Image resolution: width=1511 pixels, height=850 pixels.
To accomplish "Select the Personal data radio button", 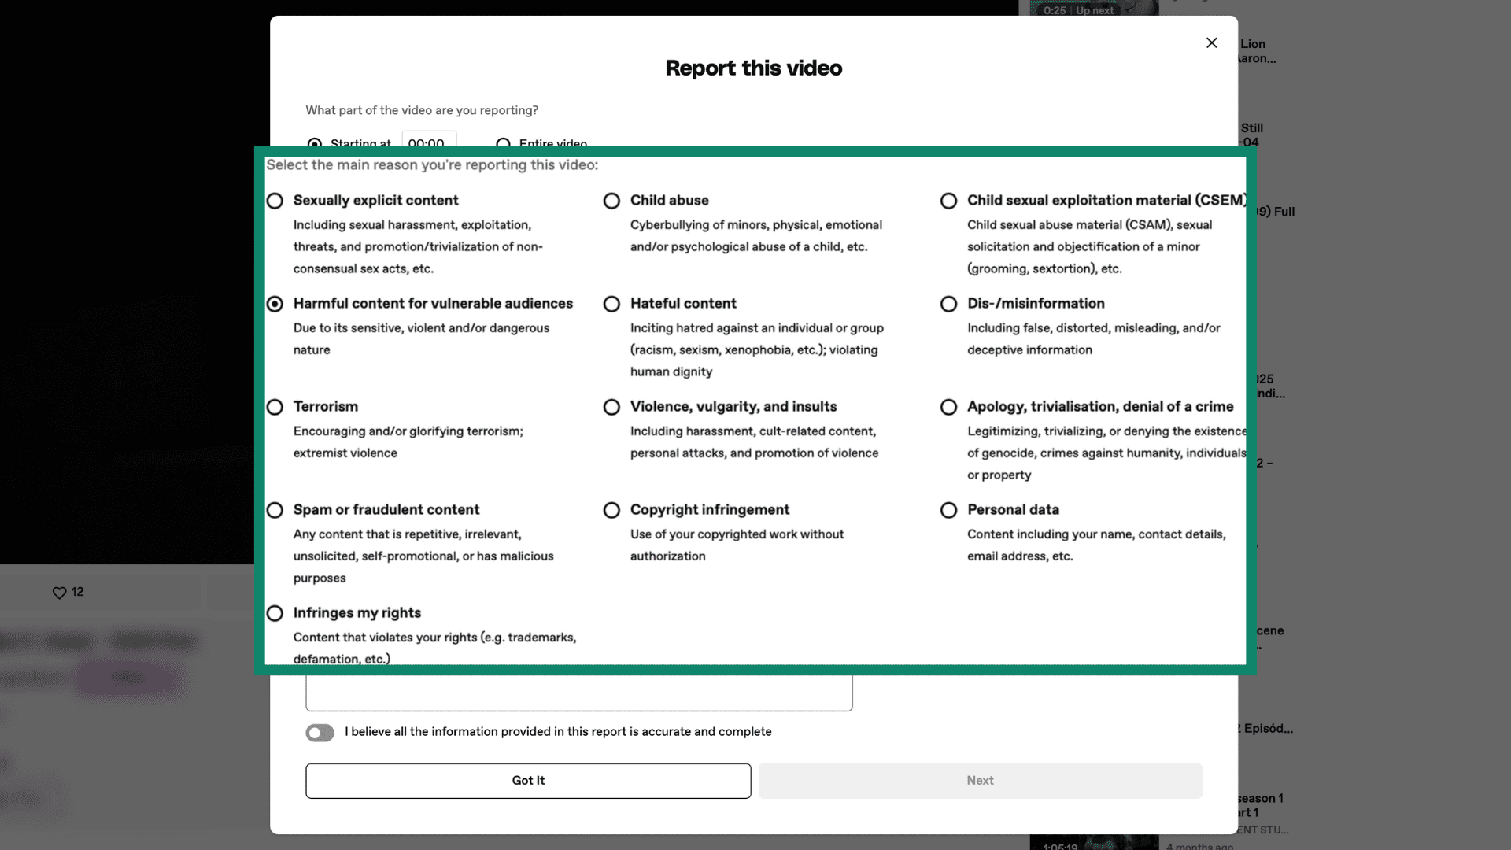I will coord(948,510).
